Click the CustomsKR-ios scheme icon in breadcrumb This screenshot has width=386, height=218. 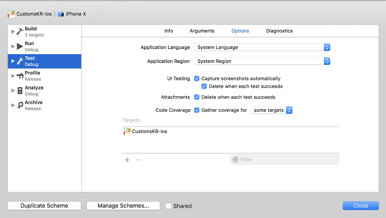coord(11,14)
